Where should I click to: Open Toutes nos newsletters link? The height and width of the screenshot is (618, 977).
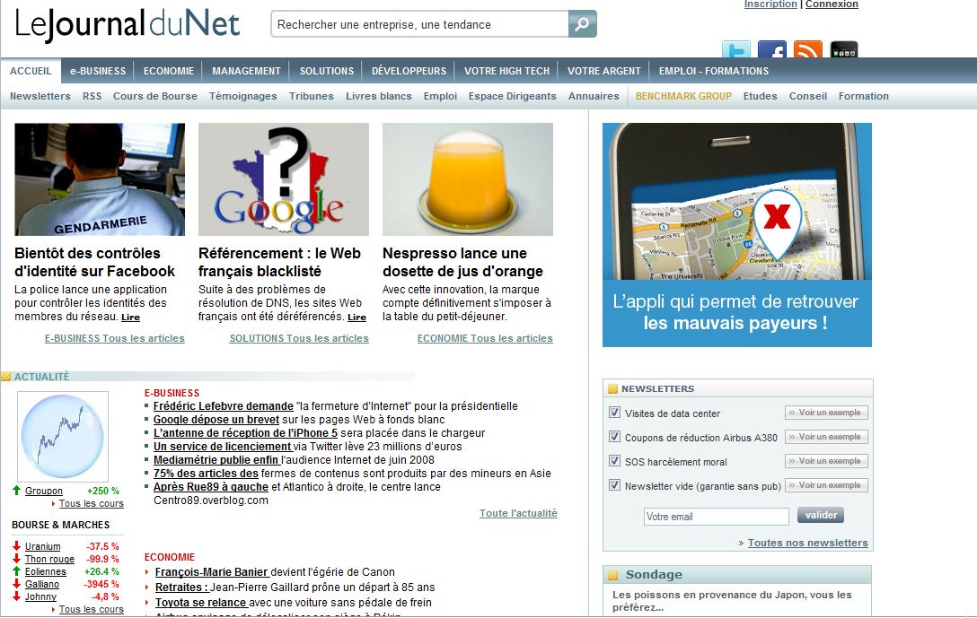click(x=807, y=543)
